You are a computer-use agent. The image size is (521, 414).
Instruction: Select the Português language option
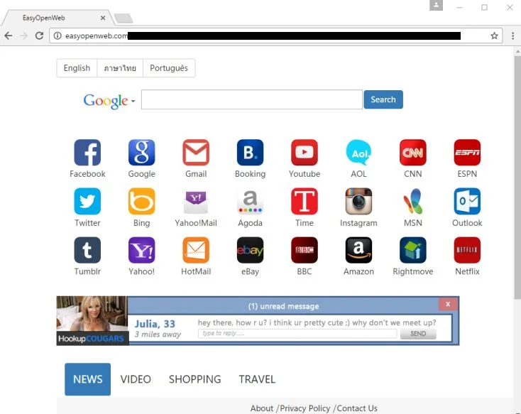tap(169, 68)
